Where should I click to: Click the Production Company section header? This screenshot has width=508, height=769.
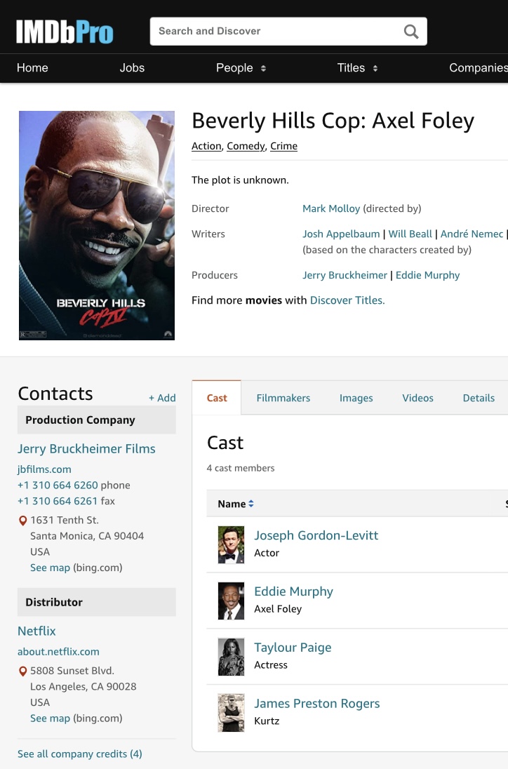[x=97, y=420]
